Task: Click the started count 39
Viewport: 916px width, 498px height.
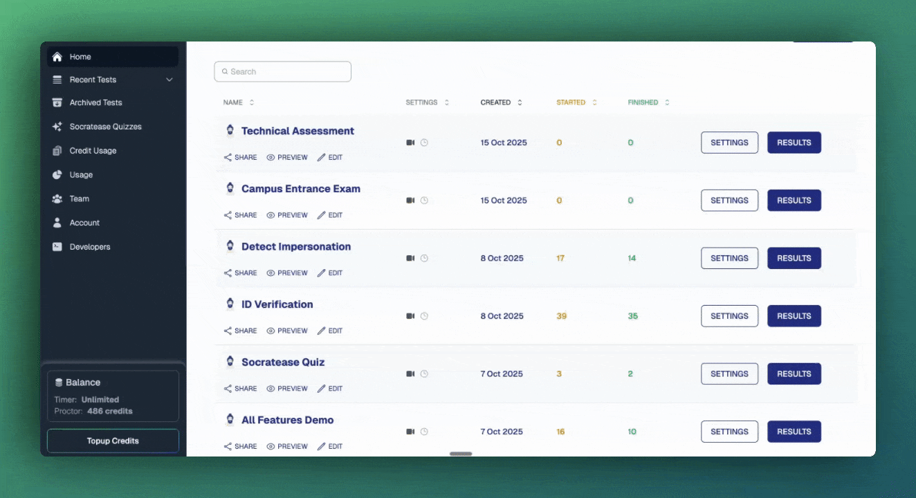Action: [x=561, y=316]
